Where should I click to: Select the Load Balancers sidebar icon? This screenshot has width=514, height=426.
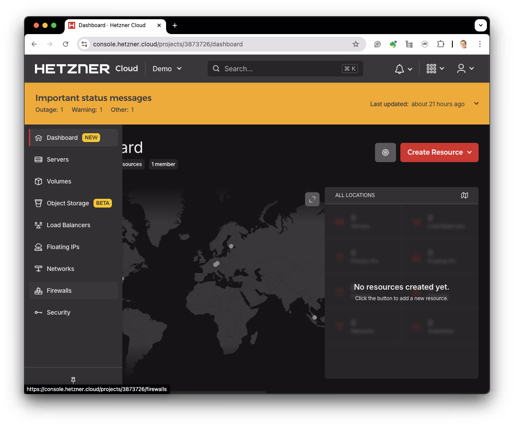click(38, 225)
